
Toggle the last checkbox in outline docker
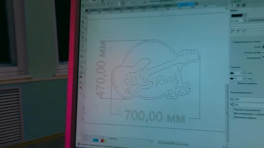click(232, 117)
